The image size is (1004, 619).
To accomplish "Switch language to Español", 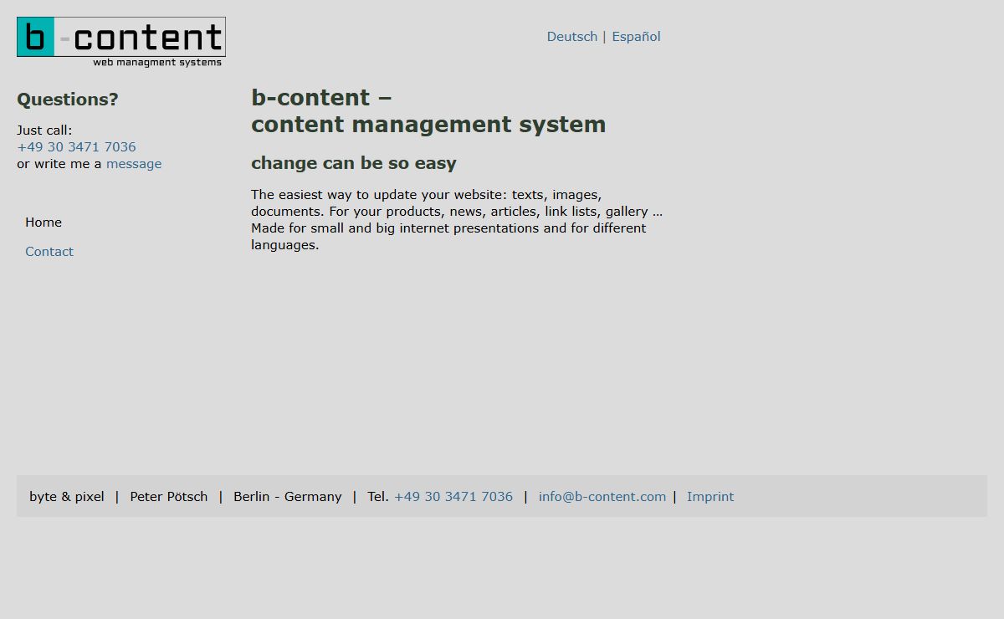I will (636, 37).
